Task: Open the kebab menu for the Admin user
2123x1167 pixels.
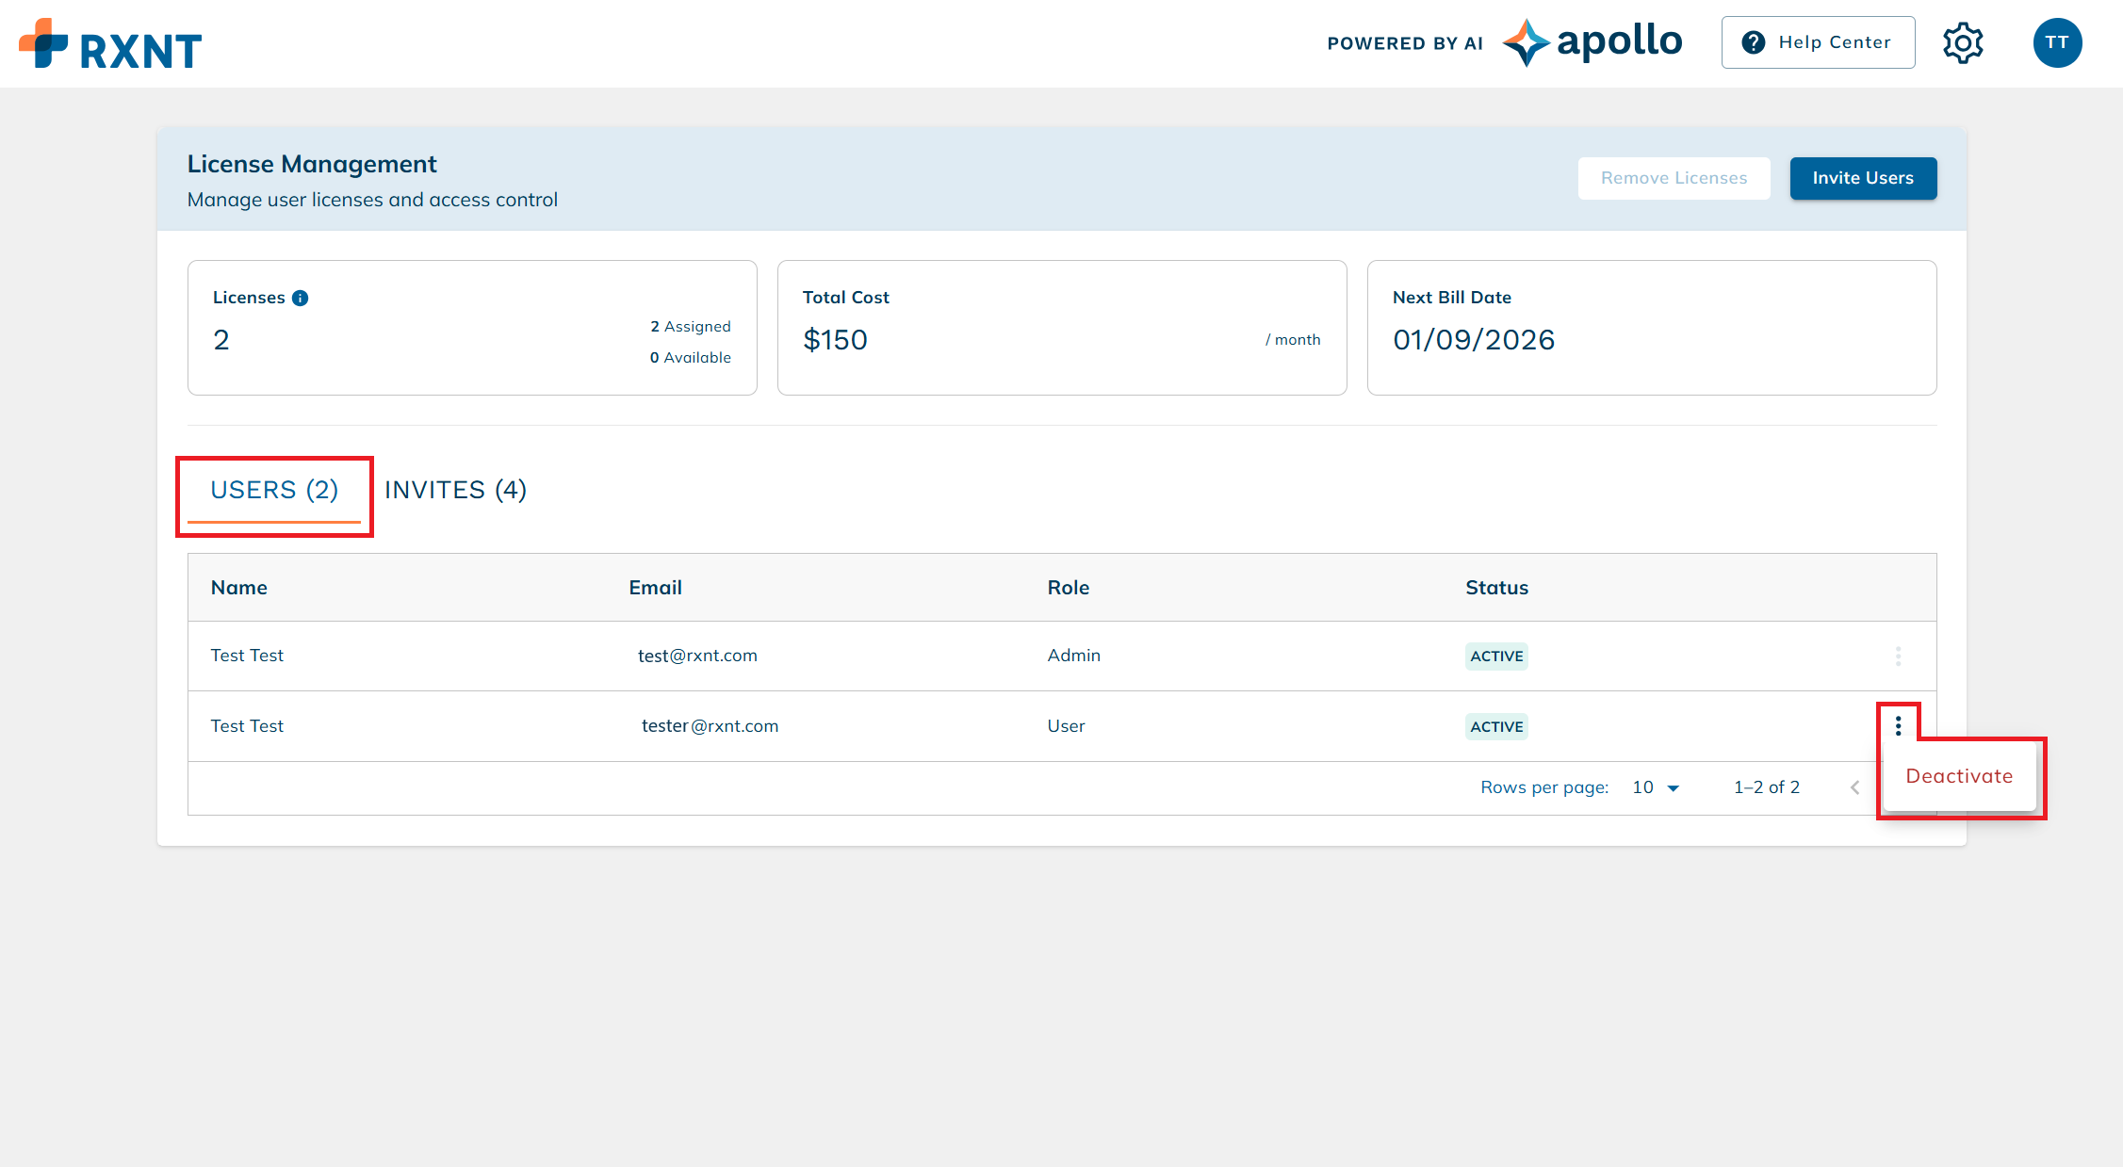Action: pos(1898,656)
